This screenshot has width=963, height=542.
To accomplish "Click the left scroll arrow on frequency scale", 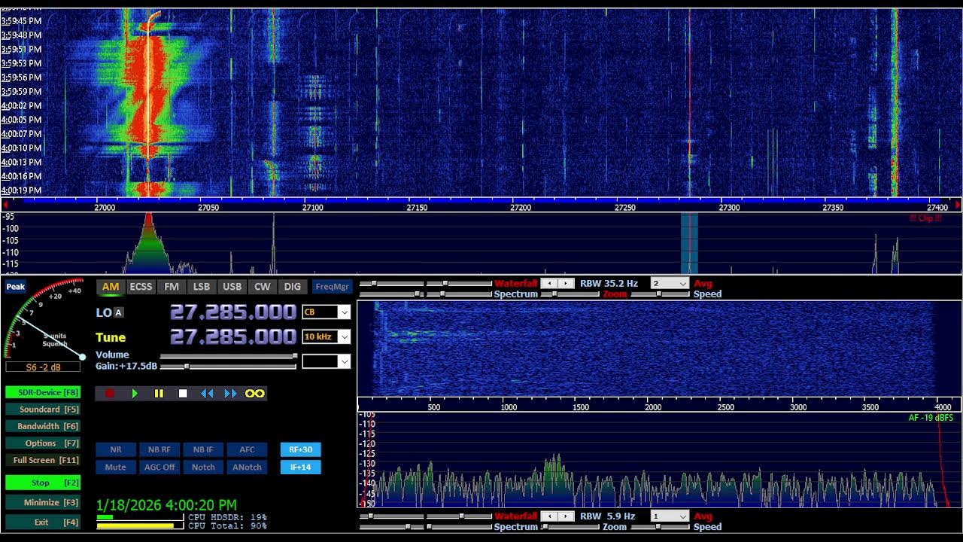I will (6, 205).
